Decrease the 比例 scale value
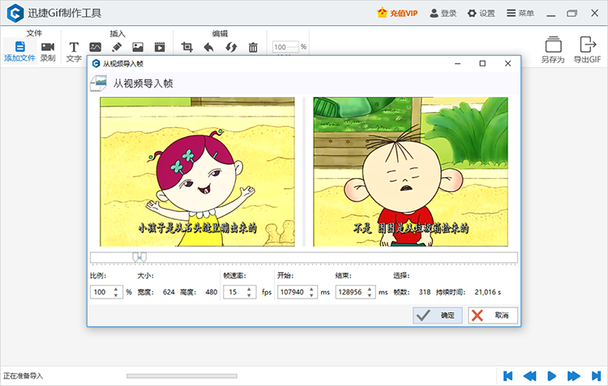Screen dimensions: 608x386 point(116,295)
